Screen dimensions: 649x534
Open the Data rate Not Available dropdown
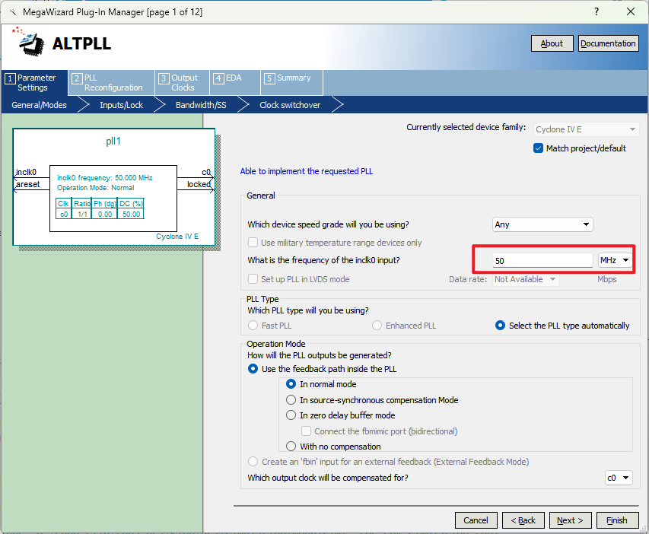click(x=526, y=279)
